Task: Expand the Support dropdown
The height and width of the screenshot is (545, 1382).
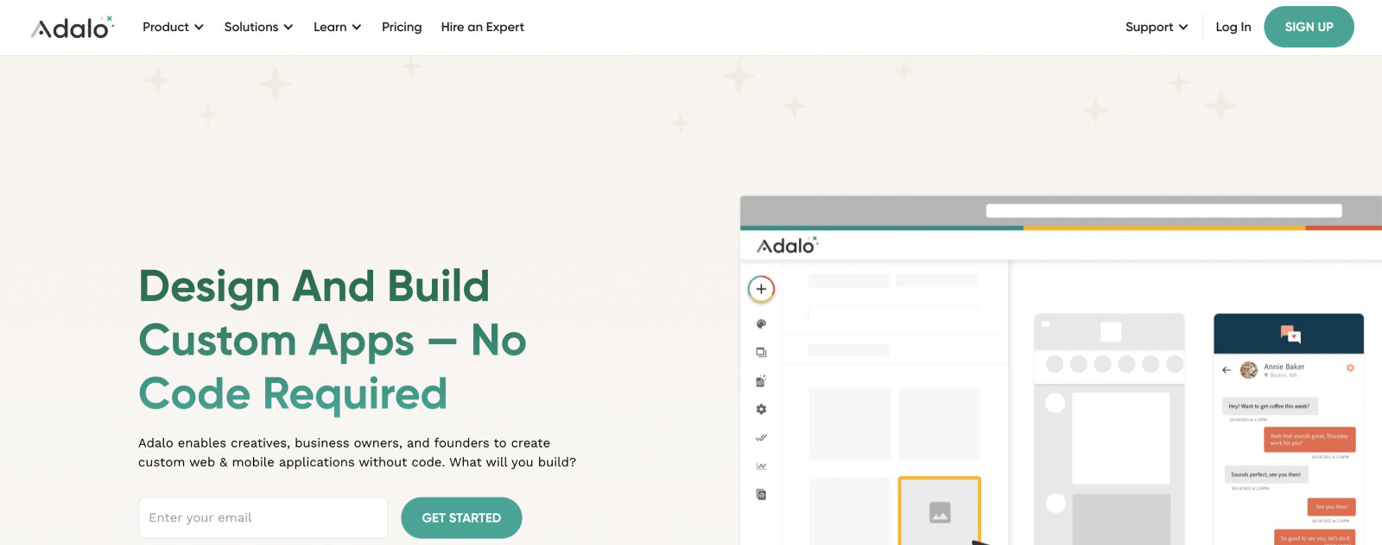Action: [1157, 27]
